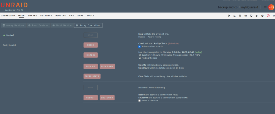This screenshot has height=114, width=275.
Task: Open the notifications bell icon
Action: [x=274, y=16]
